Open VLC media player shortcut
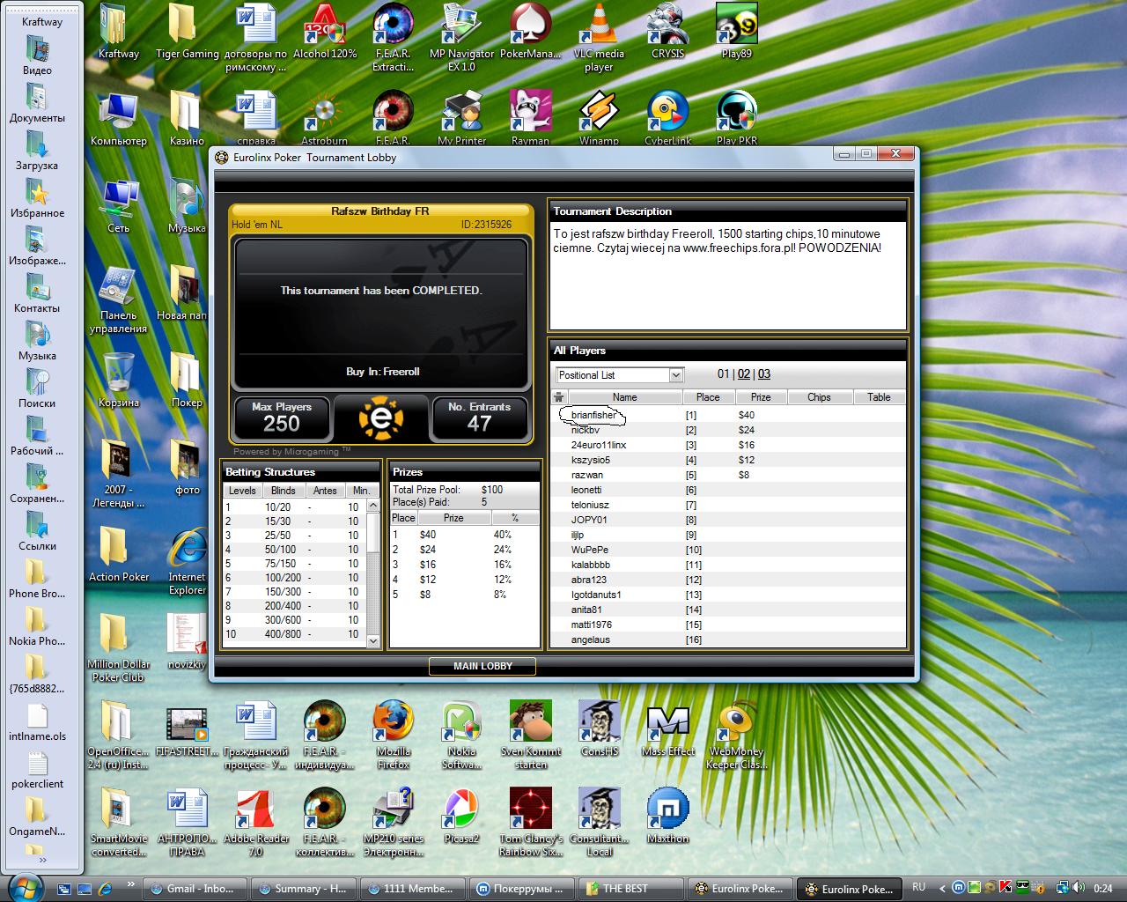This screenshot has height=902, width=1127. [x=599, y=37]
